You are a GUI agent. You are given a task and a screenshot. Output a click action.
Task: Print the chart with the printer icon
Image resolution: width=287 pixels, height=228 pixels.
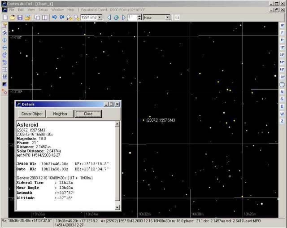27,18
